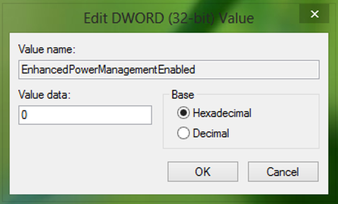Click the 'Base' group label
This screenshot has width=338, height=204.
[183, 95]
